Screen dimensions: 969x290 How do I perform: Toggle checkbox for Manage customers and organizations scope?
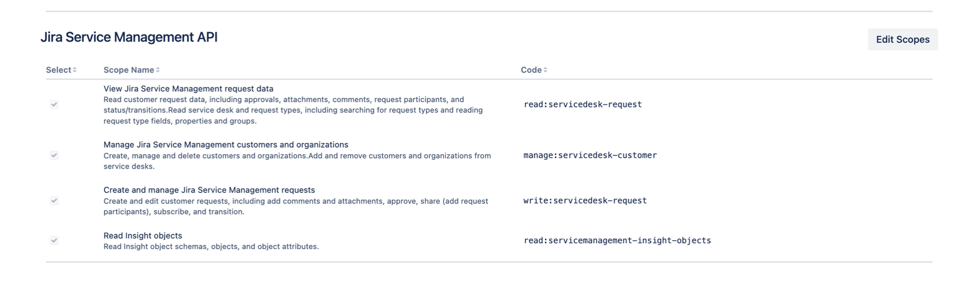[x=54, y=155]
